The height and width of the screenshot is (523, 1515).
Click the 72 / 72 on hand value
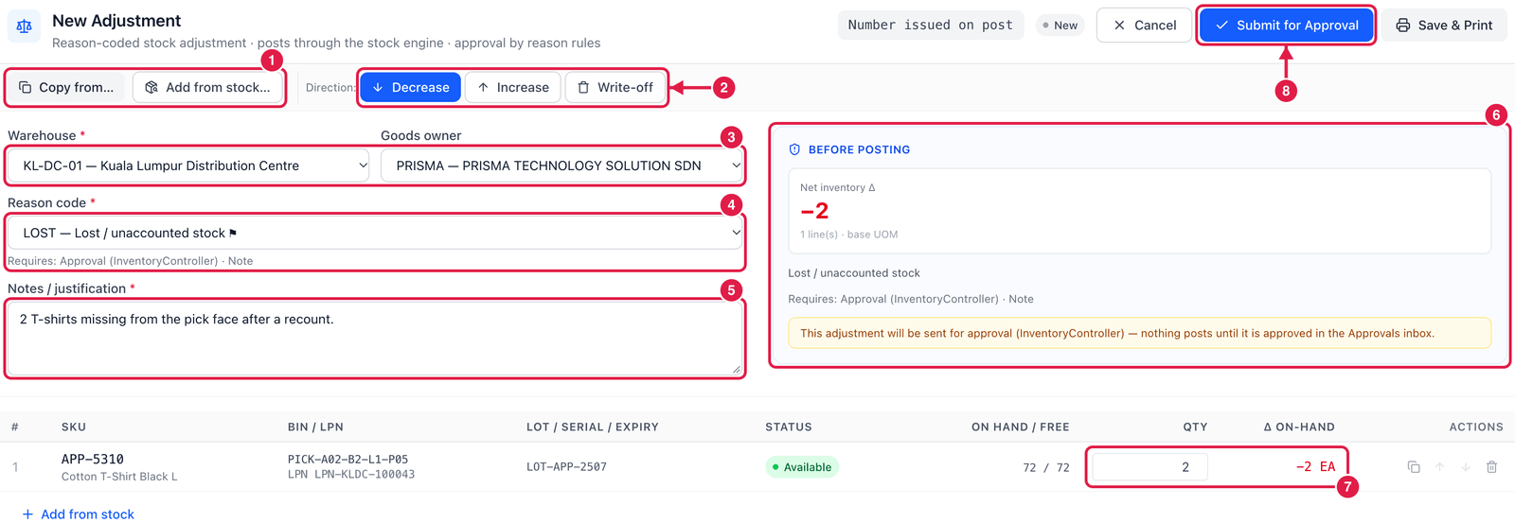coord(1045,467)
